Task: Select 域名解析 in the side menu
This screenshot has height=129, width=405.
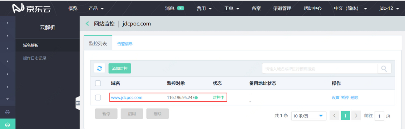Action: point(47,45)
